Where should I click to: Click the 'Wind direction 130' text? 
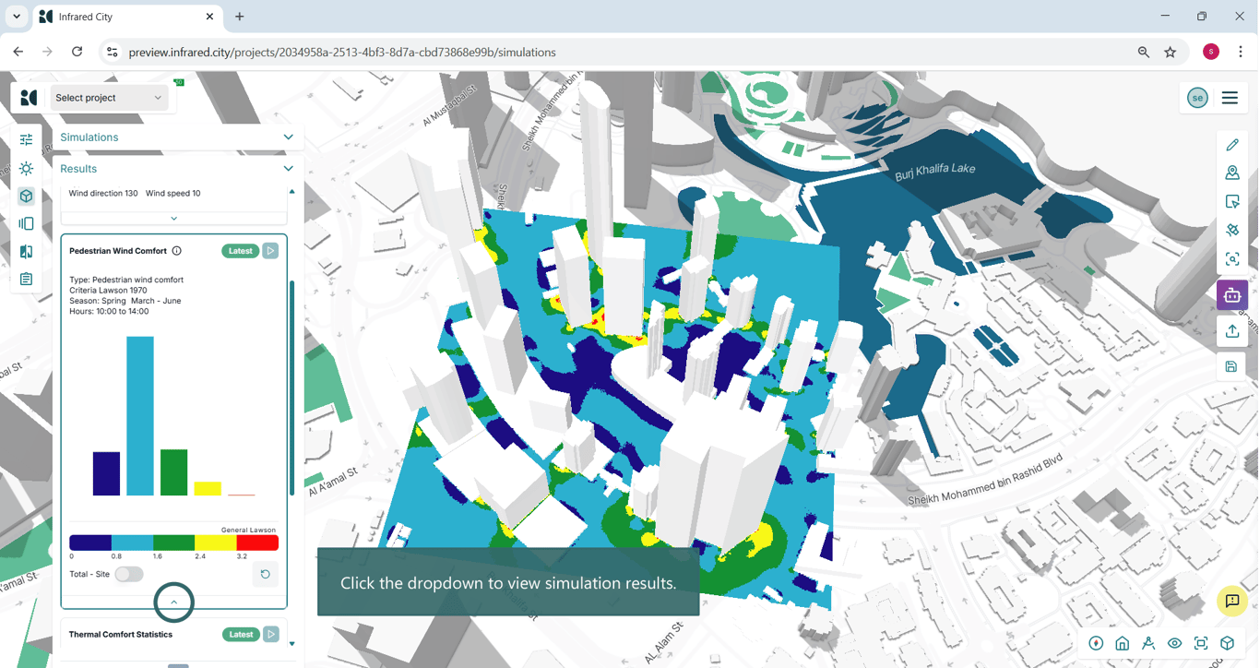click(103, 194)
